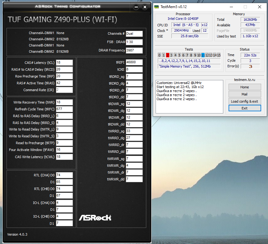Click the Command Rate (CR) field
268x244 pixels.
(64, 90)
